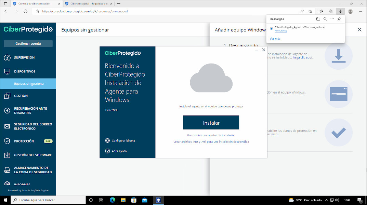The width and height of the screenshot is (367, 205).
Task: Open the Edge settings menu
Action: (360, 11)
